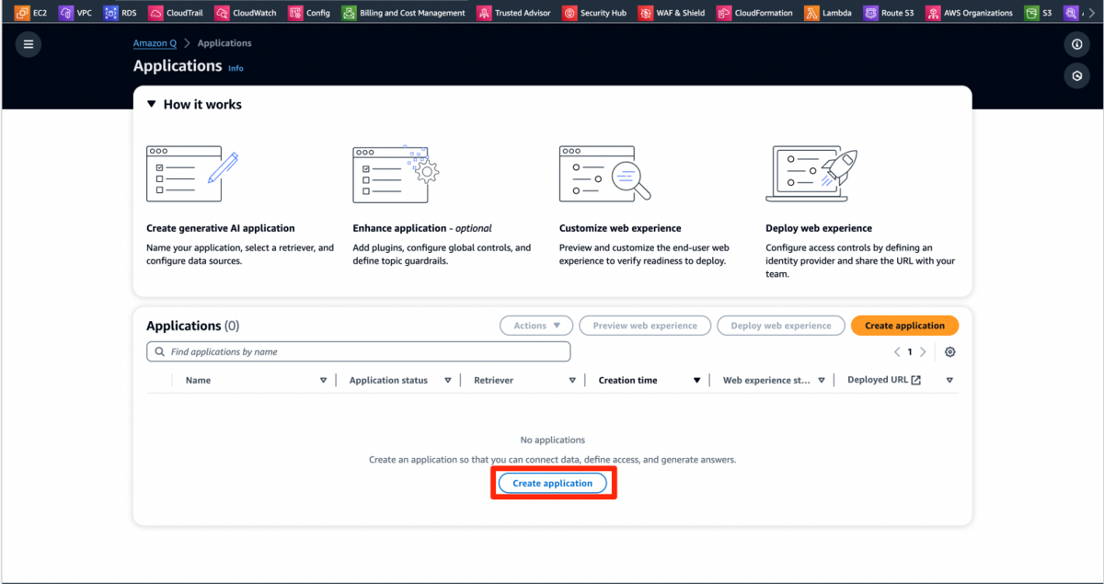Click the Customize web experience heading
The width and height of the screenshot is (1104, 584).
point(620,228)
